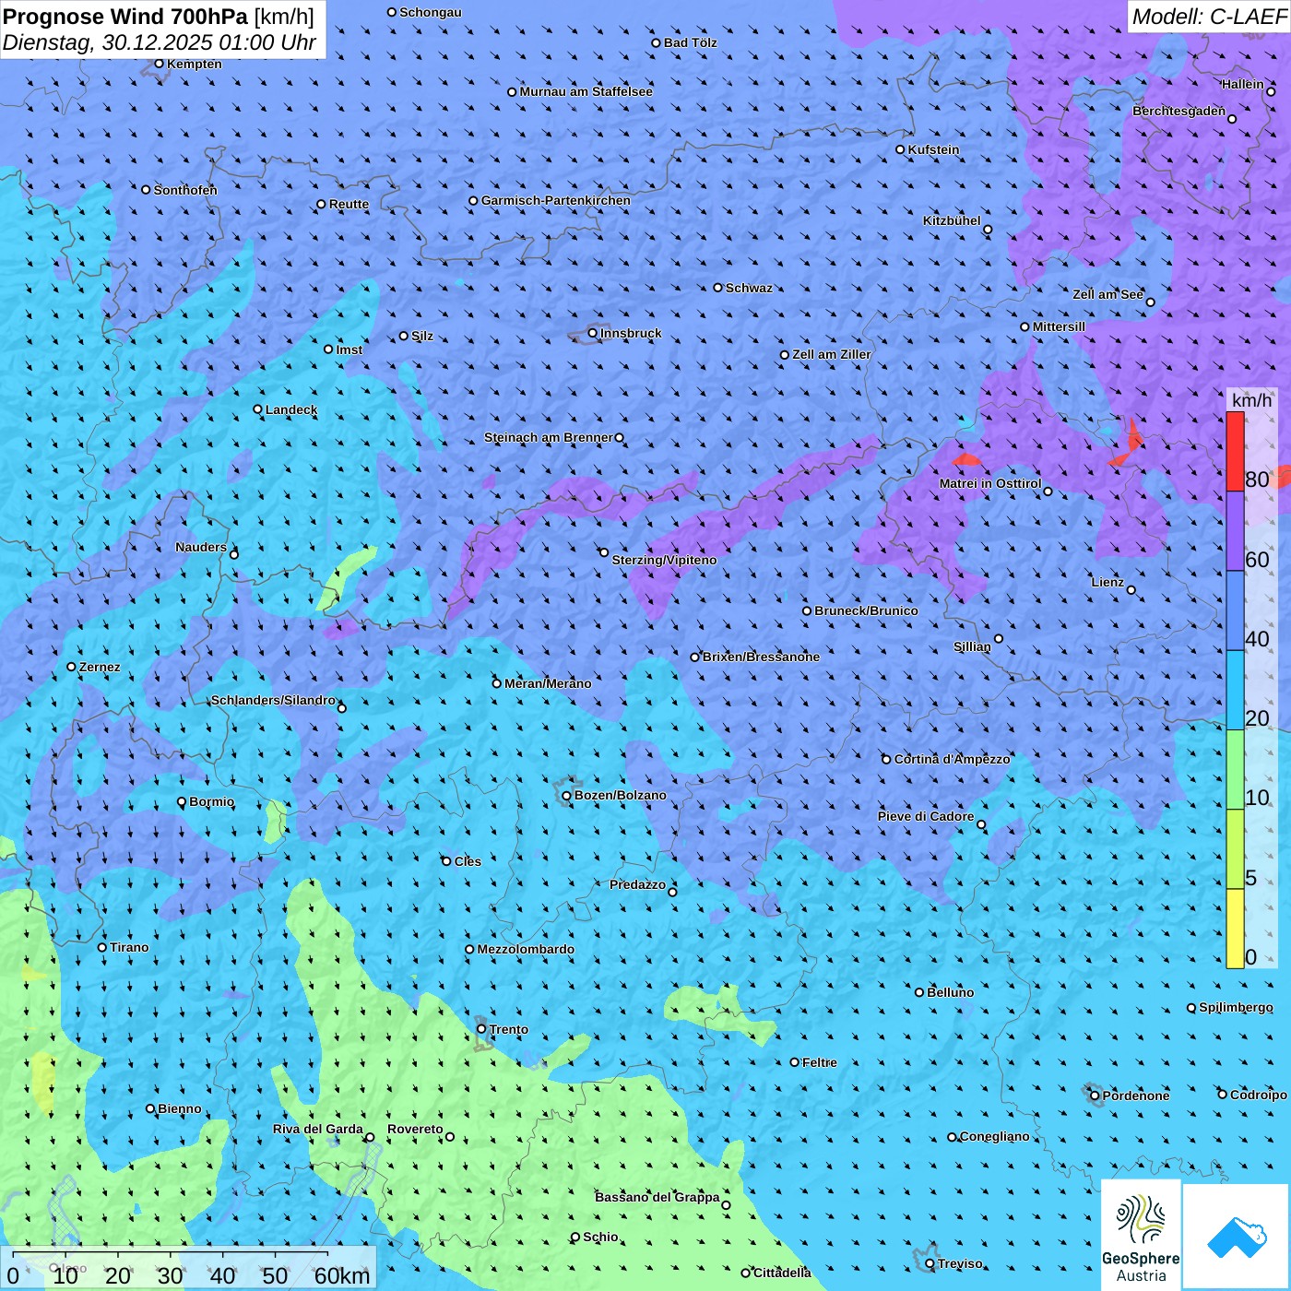Click the Meran/Merano location dot
This screenshot has width=1291, height=1291.
click(x=496, y=683)
